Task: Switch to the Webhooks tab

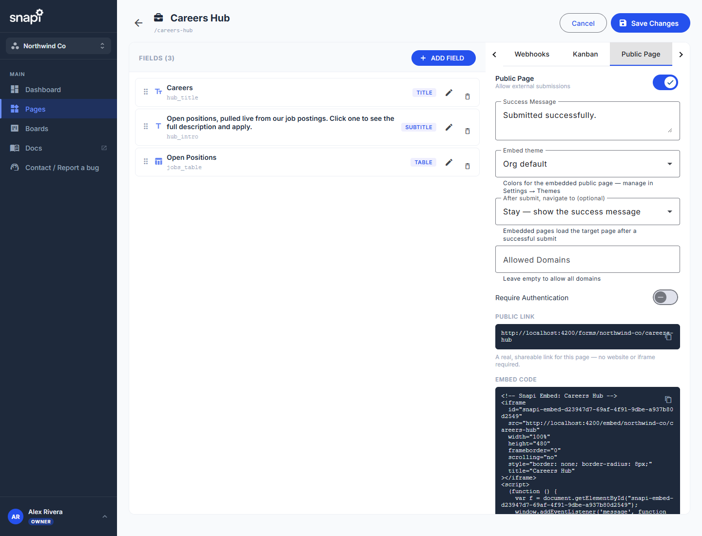Action: coord(532,54)
